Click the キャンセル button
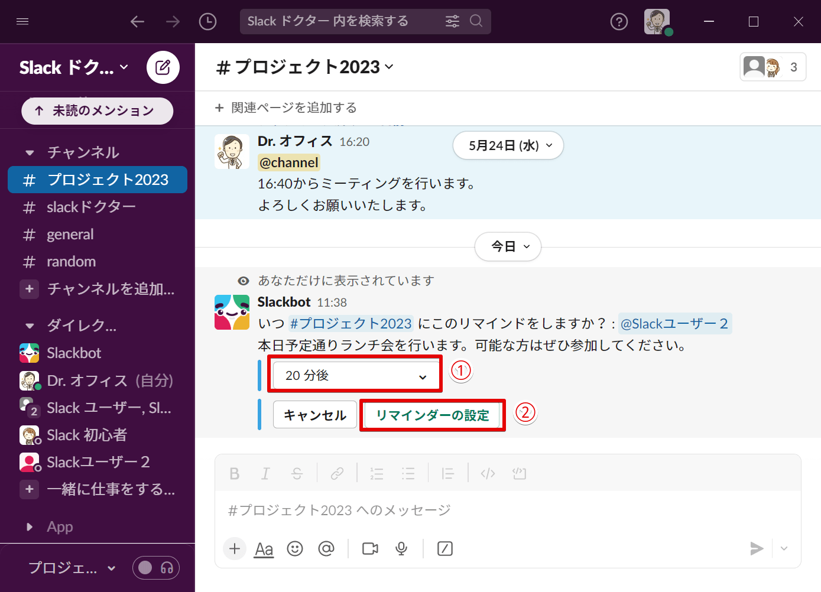Viewport: 821px width, 592px height. 315,415
